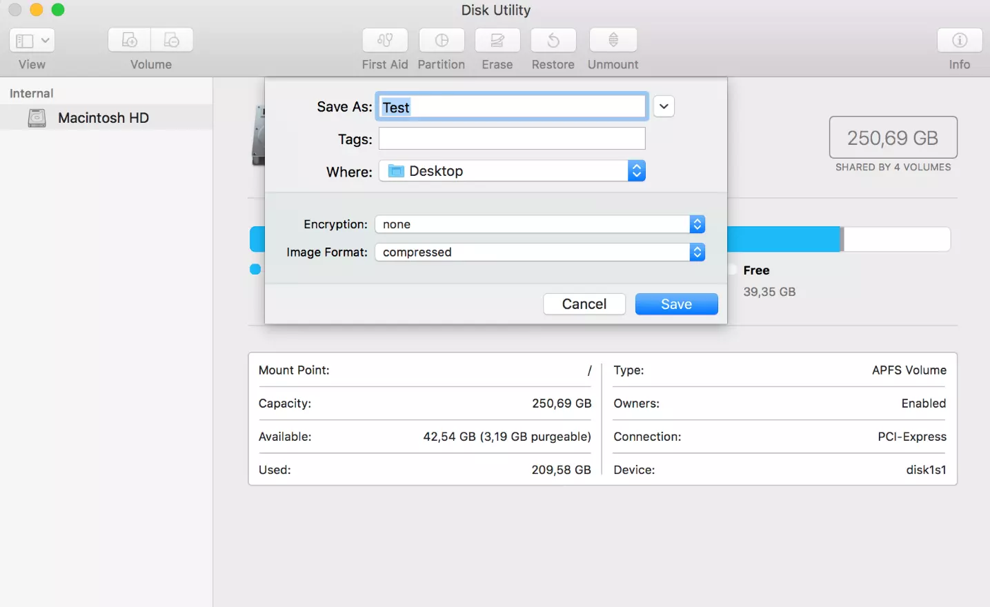Click the yellow minimize window button
Image resolution: width=990 pixels, height=607 pixels.
37,10
